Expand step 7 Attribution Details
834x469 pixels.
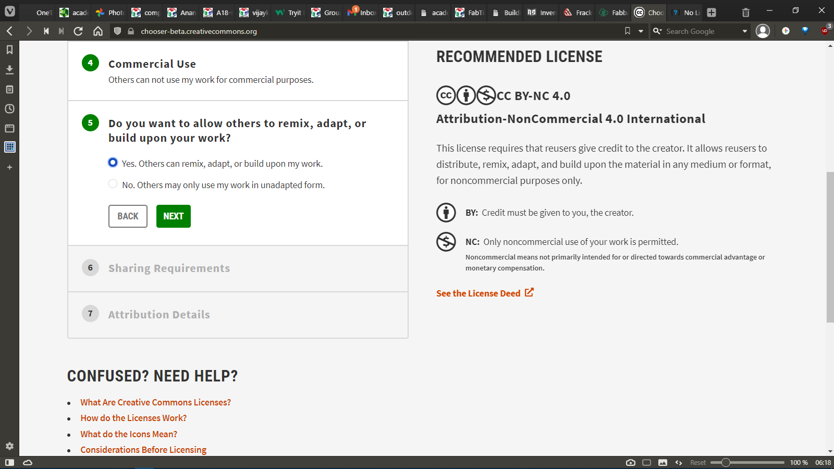click(x=238, y=314)
